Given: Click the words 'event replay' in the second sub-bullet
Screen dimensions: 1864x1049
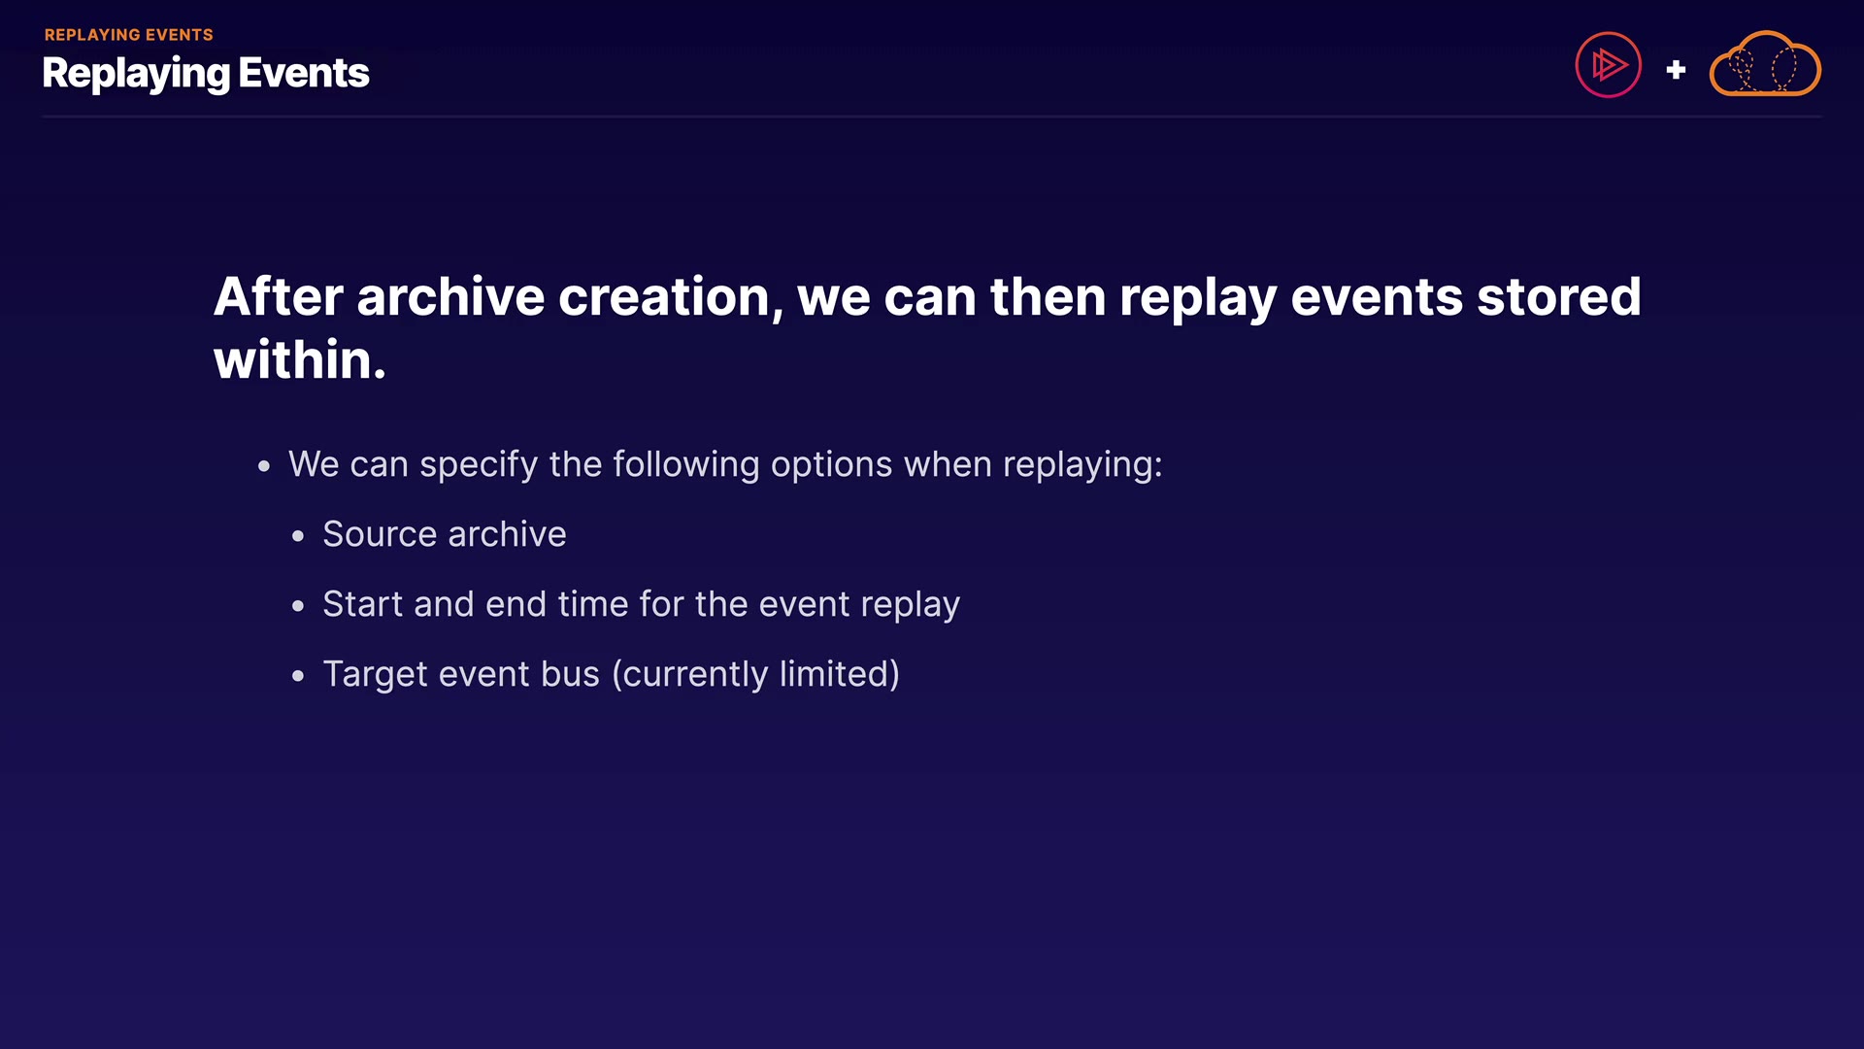Looking at the screenshot, I should [858, 604].
